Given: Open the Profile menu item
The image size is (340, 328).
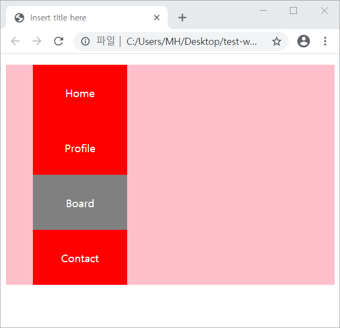Looking at the screenshot, I should [80, 148].
